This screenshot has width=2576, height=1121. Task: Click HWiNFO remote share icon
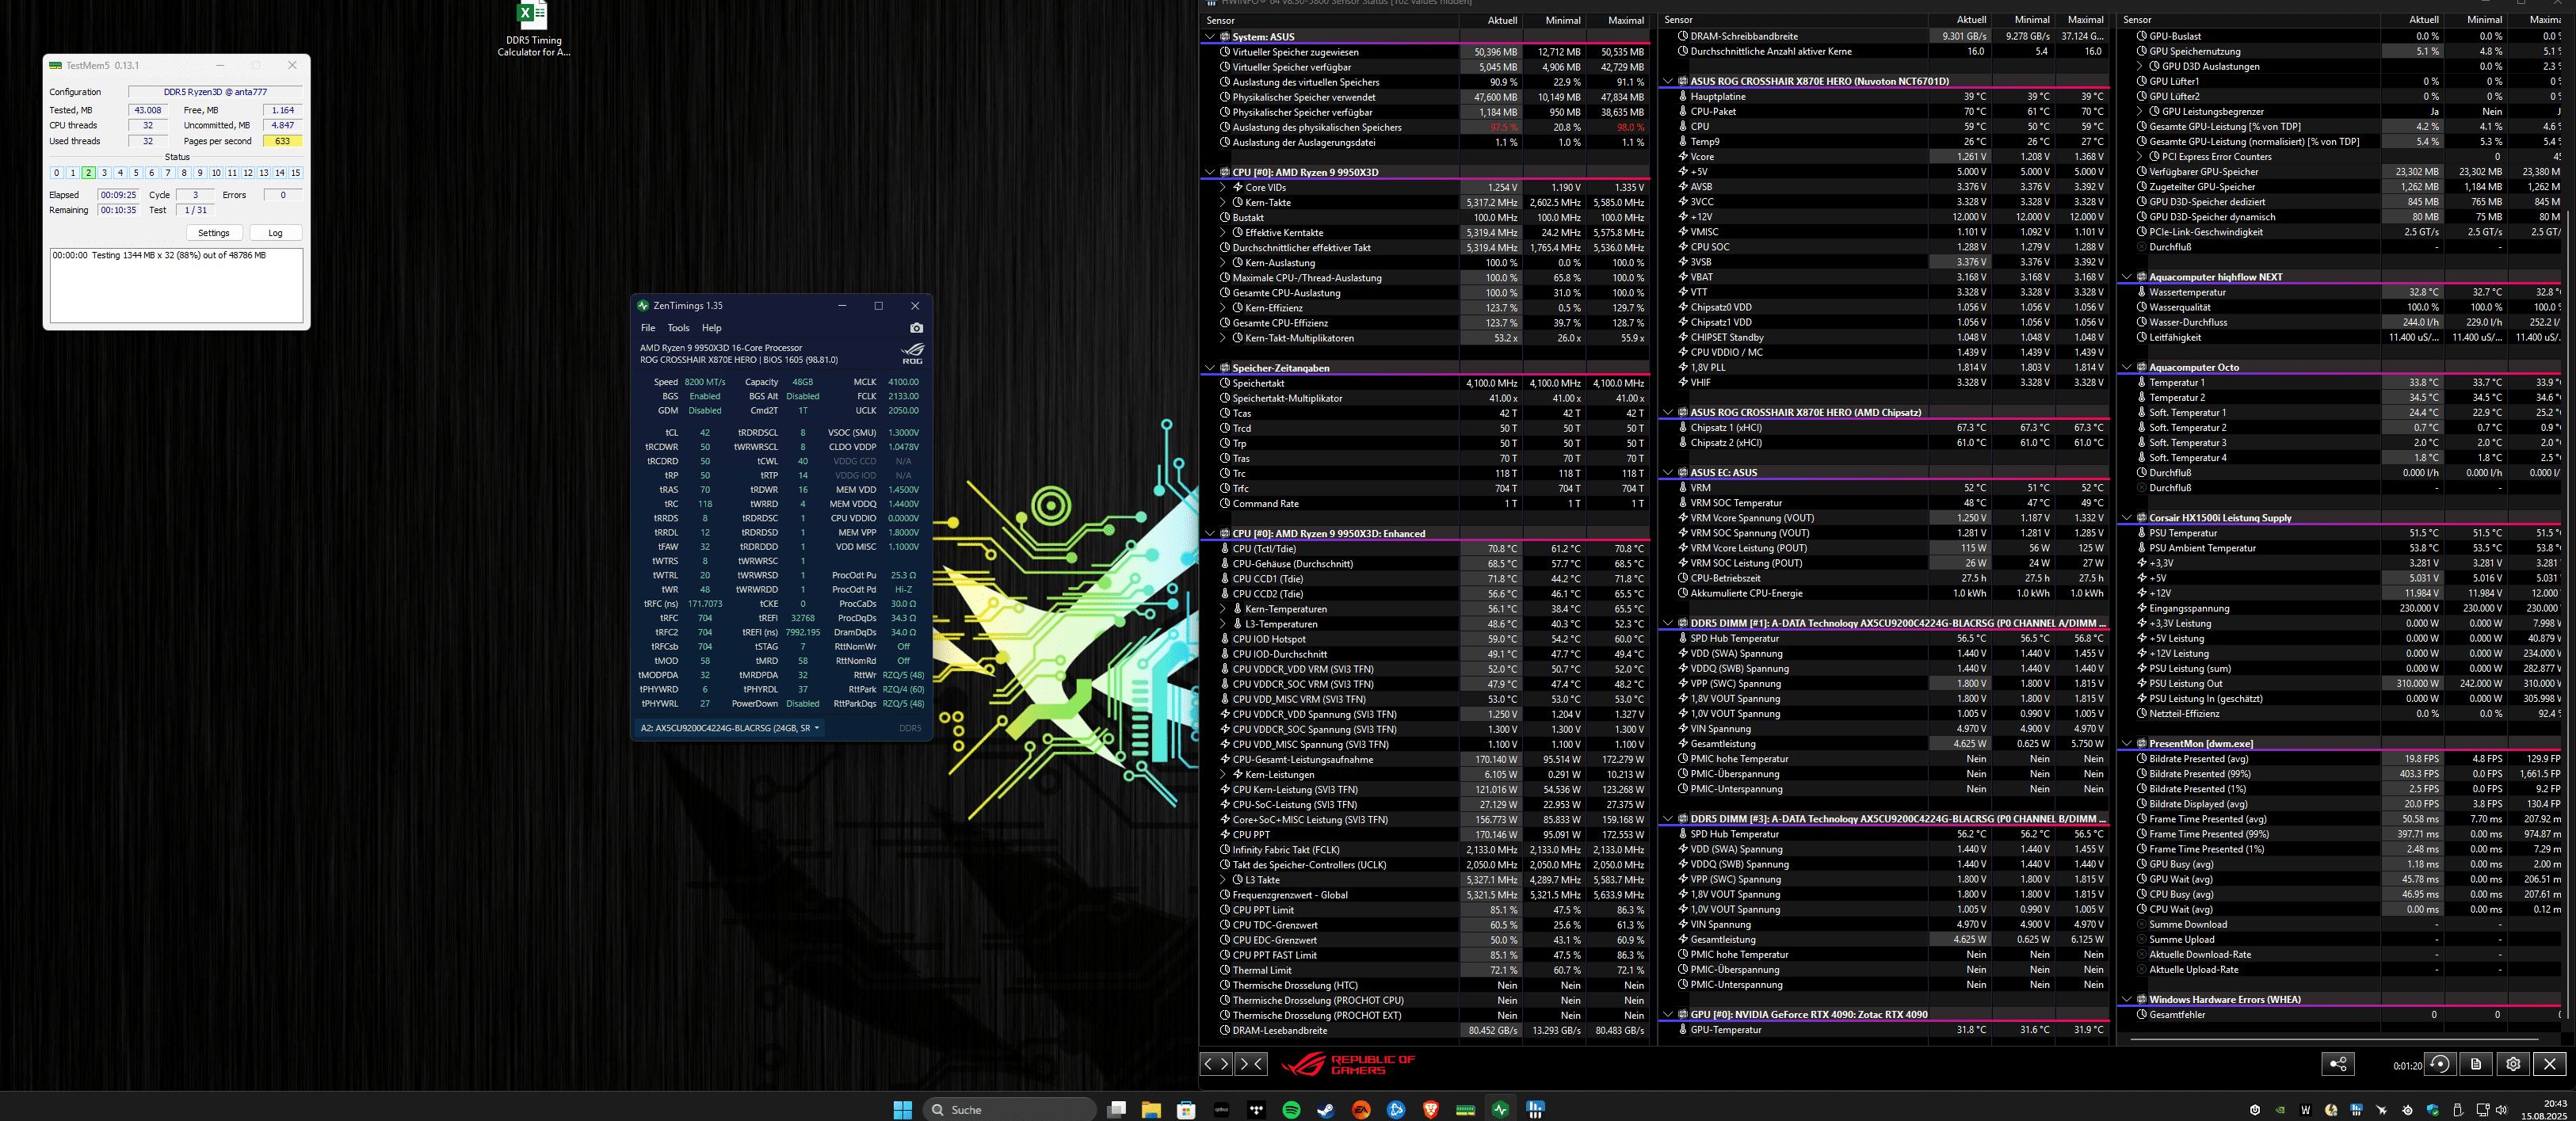2338,1064
